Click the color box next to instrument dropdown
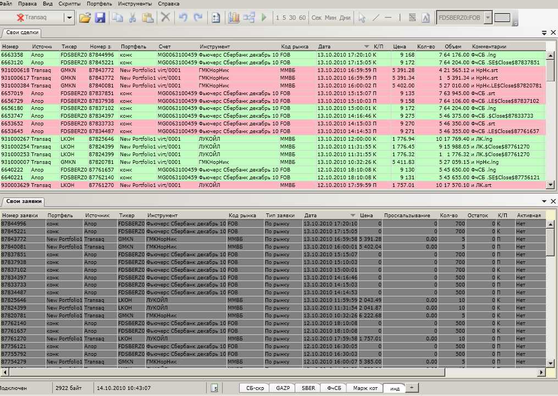558x396 pixels. [x=502, y=18]
